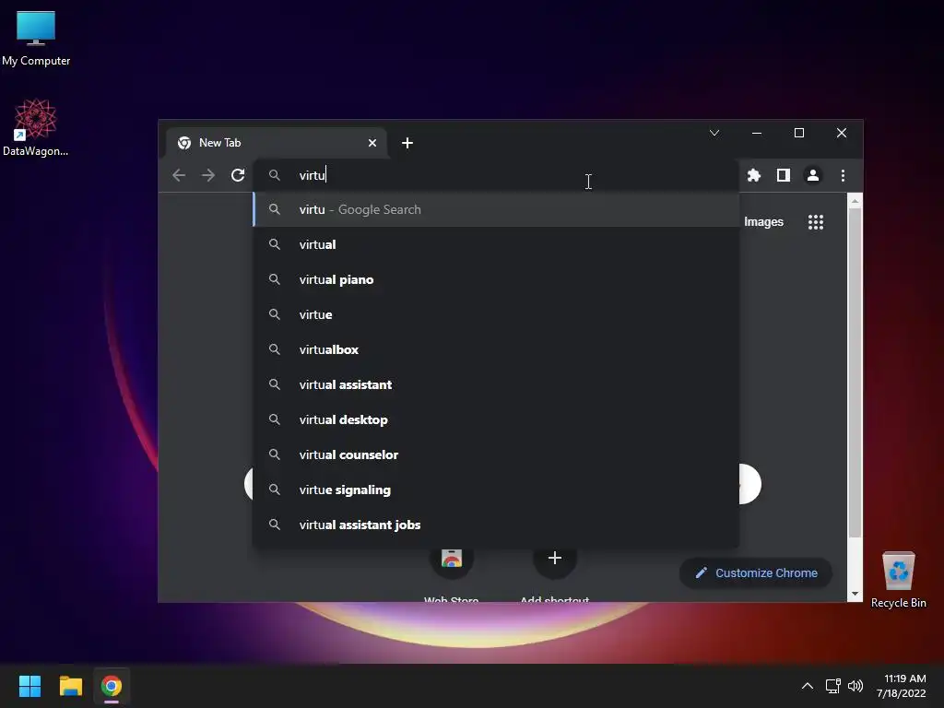Open the taskbar clock and date

(902, 686)
